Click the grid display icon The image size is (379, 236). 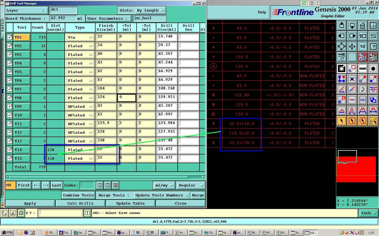pyautogui.click(x=352, y=57)
